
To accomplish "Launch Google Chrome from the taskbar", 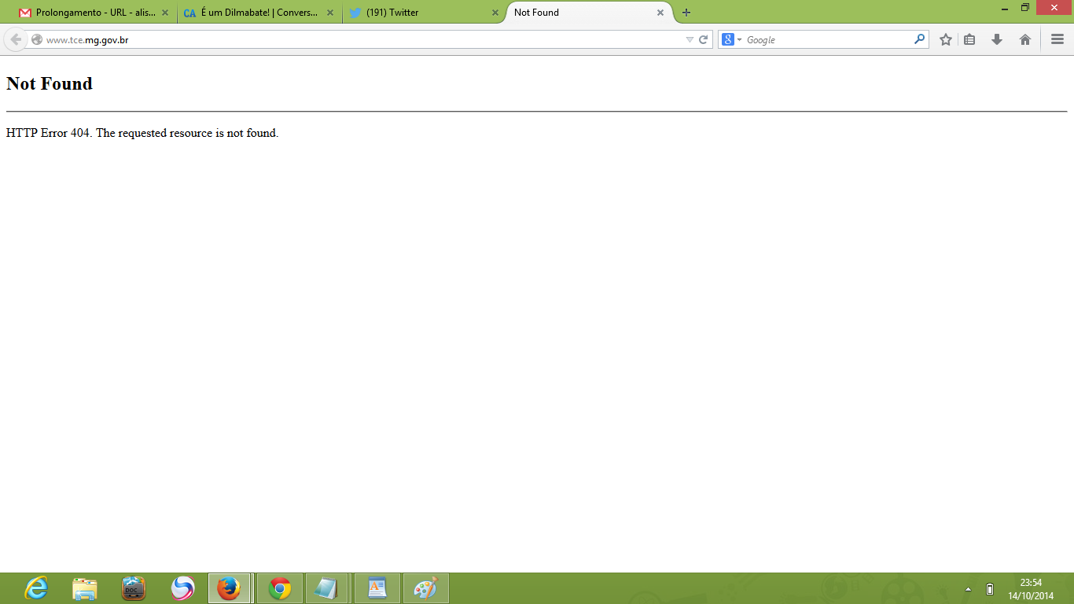I will [279, 588].
